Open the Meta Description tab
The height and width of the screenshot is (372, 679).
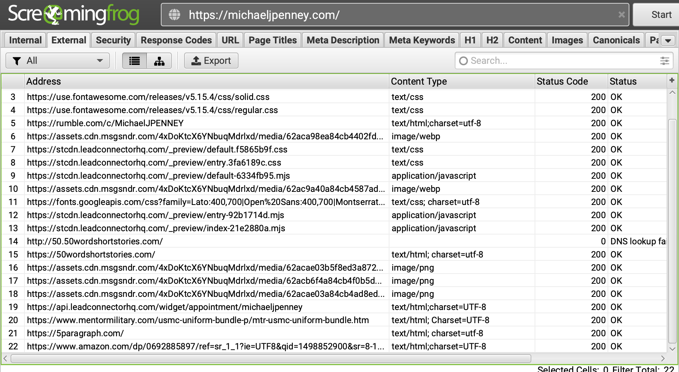tap(343, 40)
